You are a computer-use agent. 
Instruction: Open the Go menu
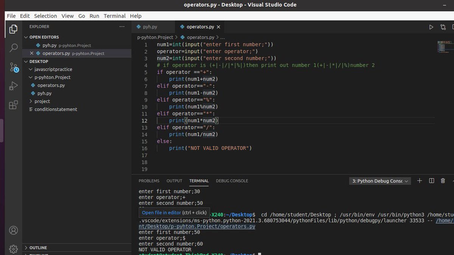(82, 16)
